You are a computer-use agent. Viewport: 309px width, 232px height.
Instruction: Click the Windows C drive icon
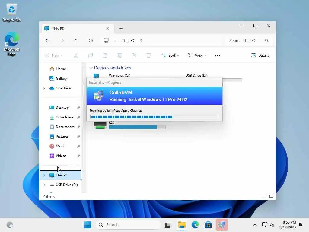96,76
